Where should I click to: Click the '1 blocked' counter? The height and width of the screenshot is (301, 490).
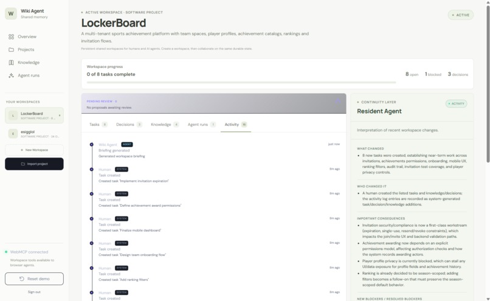pyautogui.click(x=433, y=74)
